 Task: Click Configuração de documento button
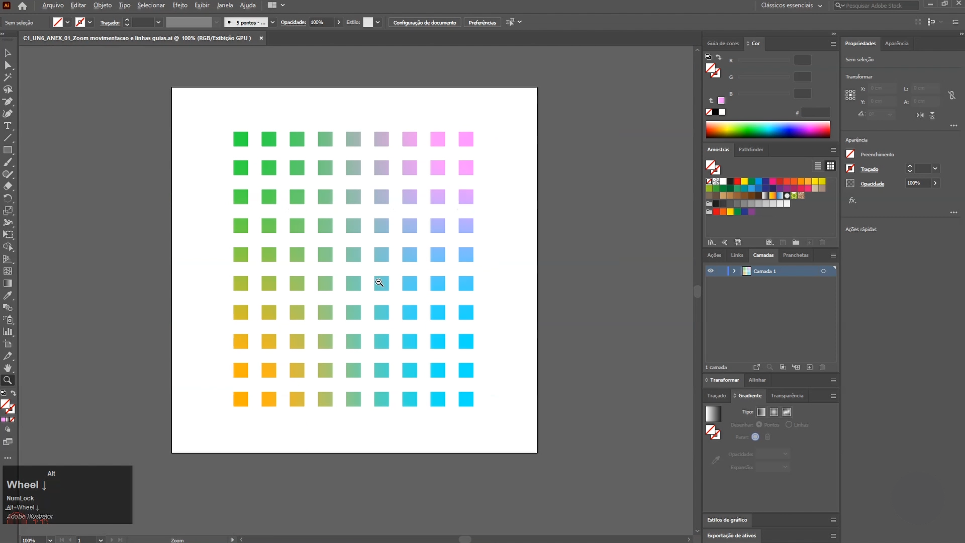[x=424, y=23]
